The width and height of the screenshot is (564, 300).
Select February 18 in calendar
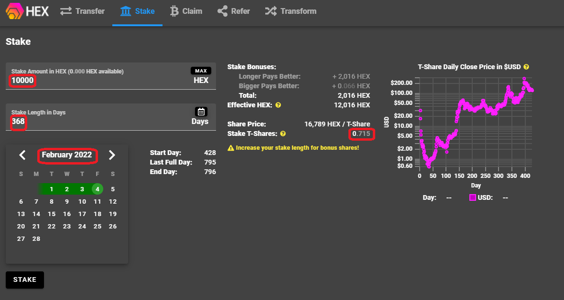98,214
